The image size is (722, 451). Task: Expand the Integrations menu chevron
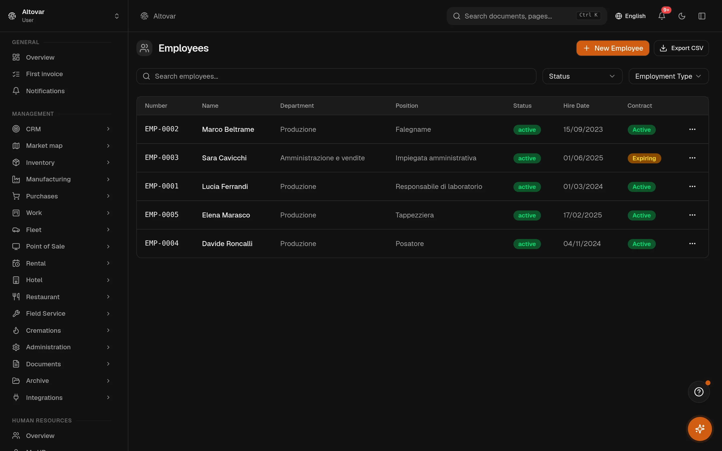108,397
